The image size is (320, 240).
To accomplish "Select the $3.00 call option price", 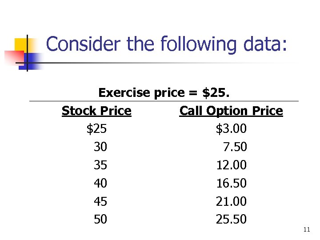I will pyautogui.click(x=231, y=129).
